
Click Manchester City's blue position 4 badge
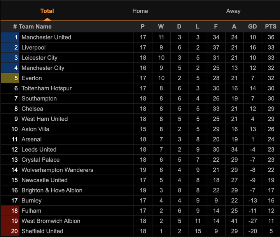[x=10, y=68]
